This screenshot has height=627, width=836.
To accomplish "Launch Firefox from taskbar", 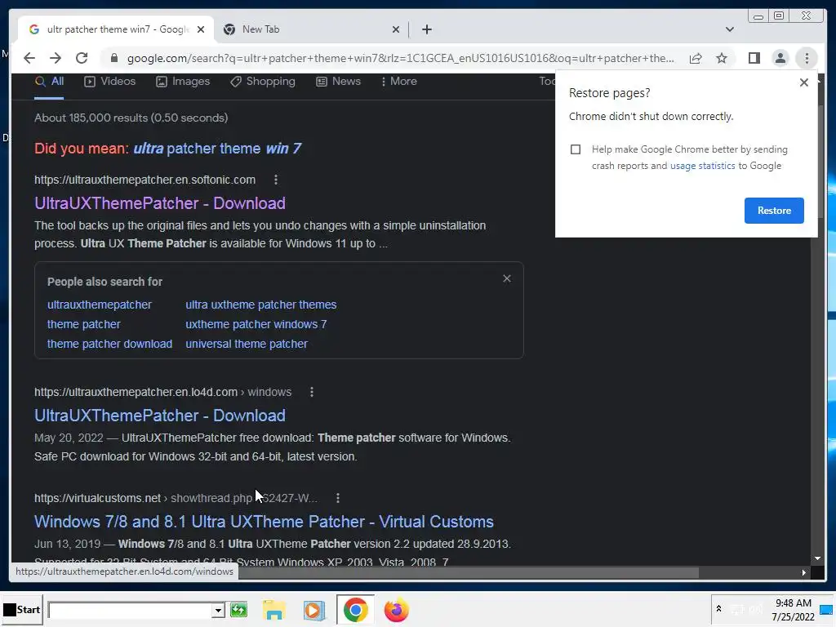I will [396, 610].
